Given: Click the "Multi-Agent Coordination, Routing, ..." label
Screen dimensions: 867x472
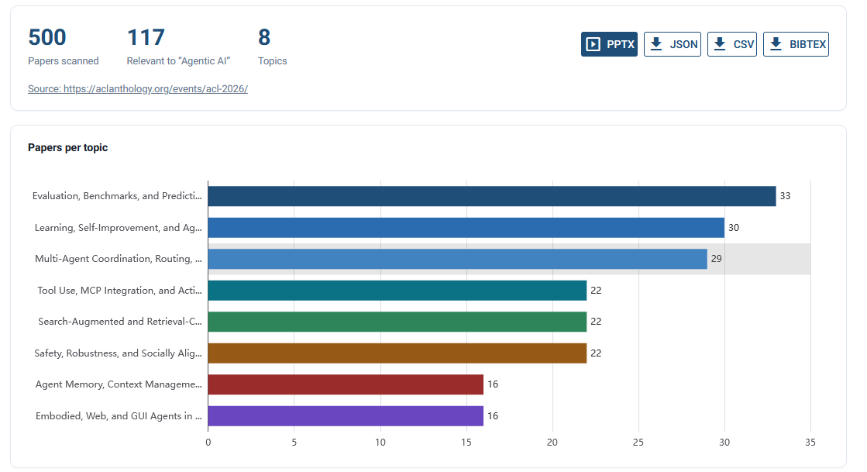Looking at the screenshot, I should tap(119, 258).
